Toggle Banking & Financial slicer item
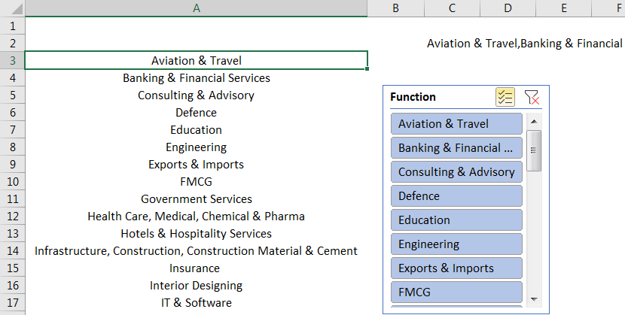 (x=456, y=148)
